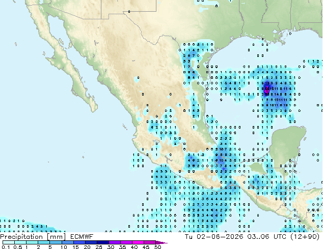Screen dimensions: 323x249
Task: Pick the legend swatch between 40 and 45
Action: coord(138,242)
